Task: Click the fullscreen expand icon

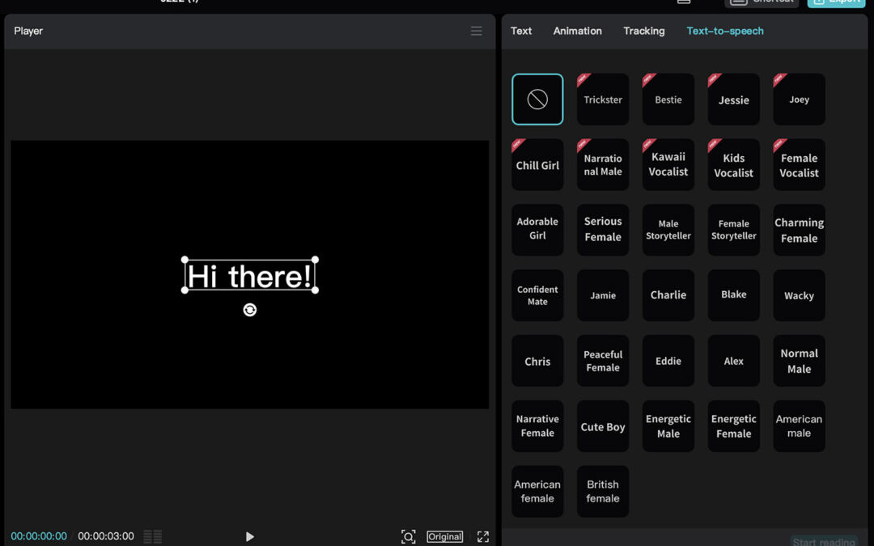Action: coord(483,536)
